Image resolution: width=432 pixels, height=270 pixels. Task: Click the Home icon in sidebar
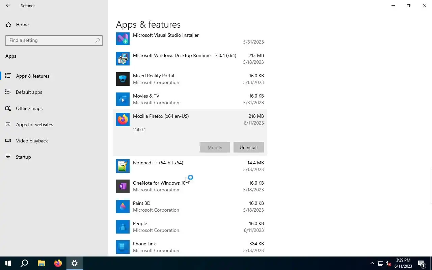[8, 25]
